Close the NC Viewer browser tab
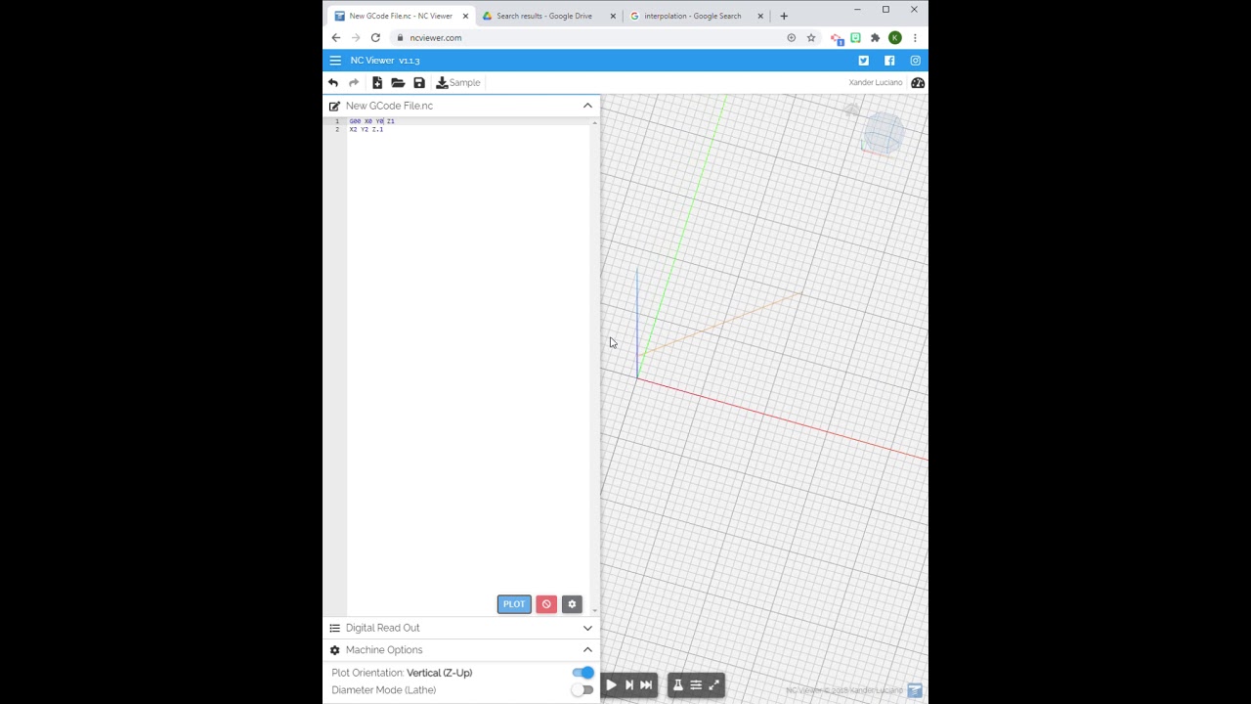Screen dimensions: 1251x704 point(465,16)
